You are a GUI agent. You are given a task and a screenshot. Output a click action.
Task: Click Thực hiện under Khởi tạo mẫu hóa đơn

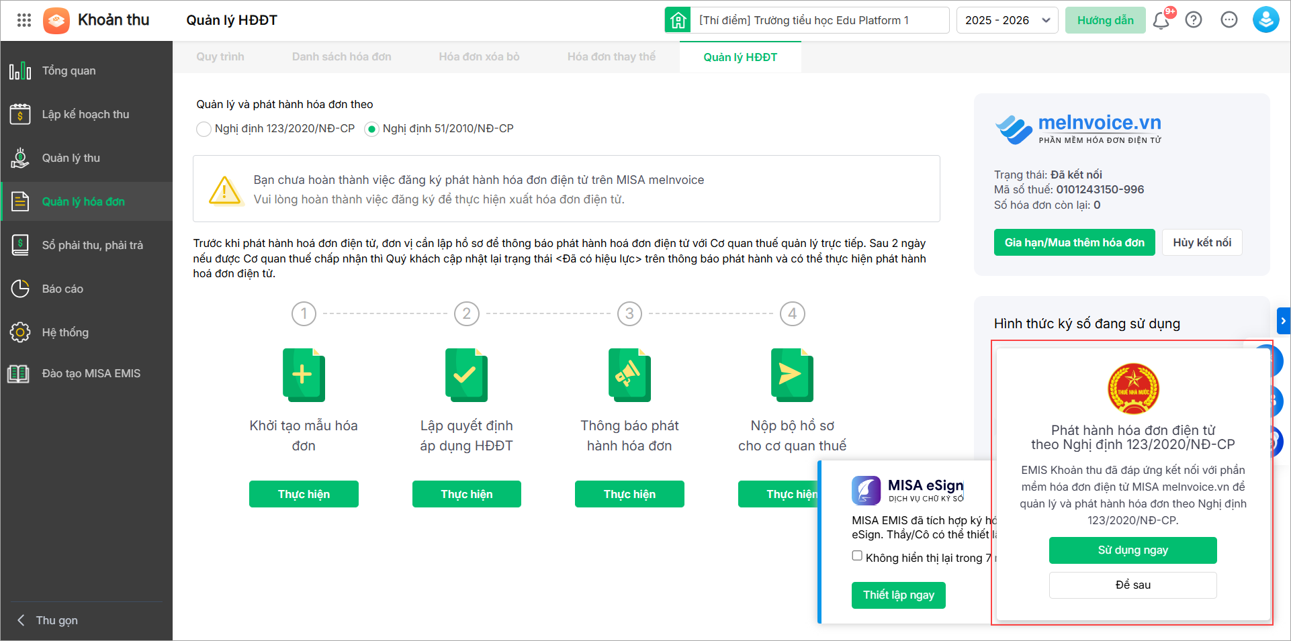pyautogui.click(x=304, y=494)
